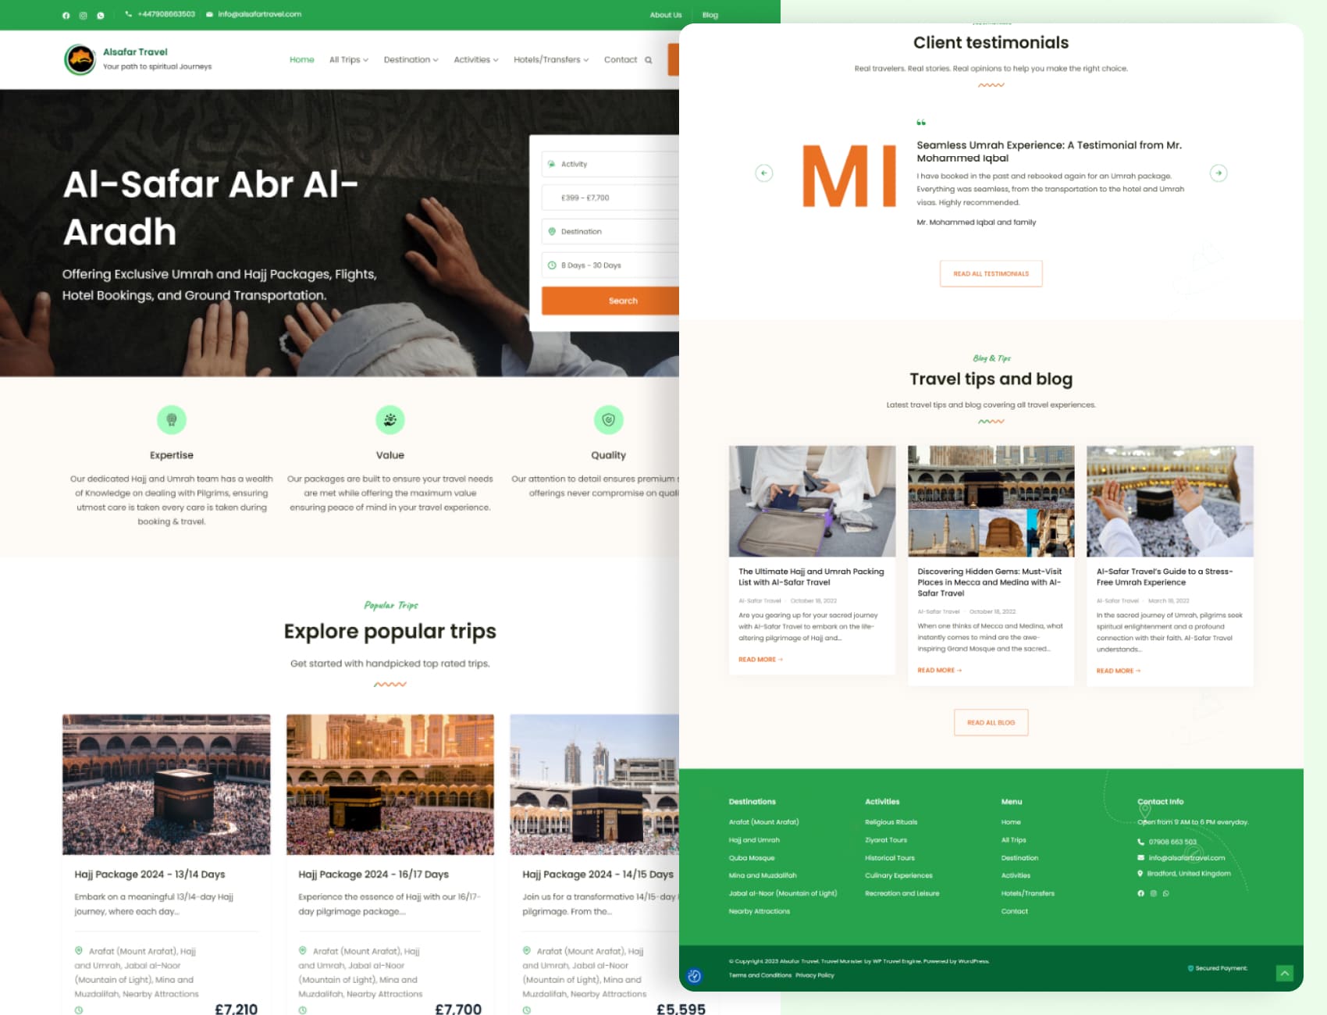Click the Read All Blog button
This screenshot has width=1327, height=1015.
tap(991, 722)
